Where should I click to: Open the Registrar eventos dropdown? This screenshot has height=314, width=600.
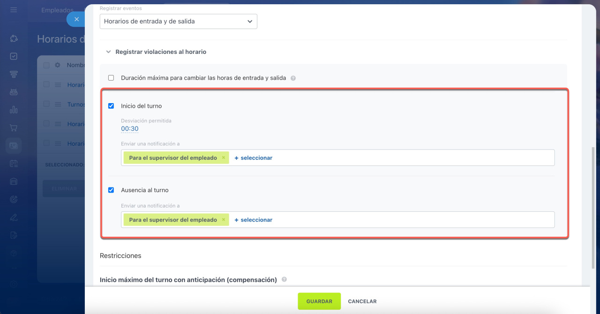tap(178, 21)
